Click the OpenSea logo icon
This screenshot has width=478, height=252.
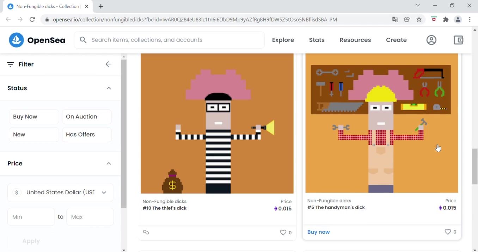pos(16,40)
